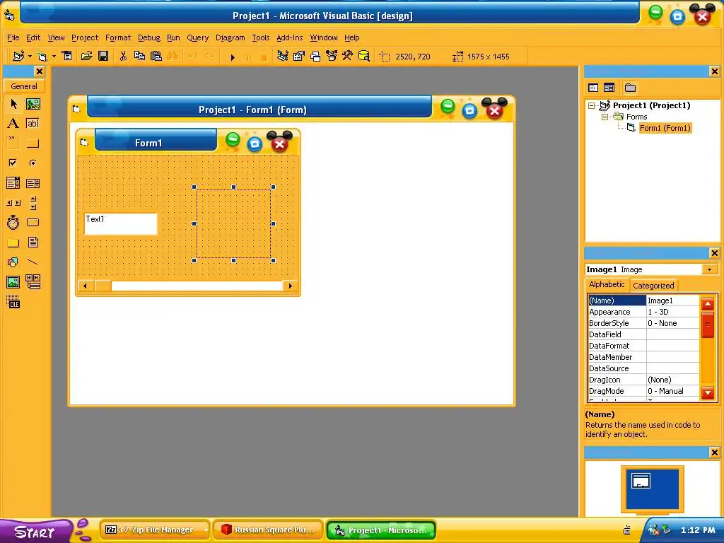Click the Cut toolbar icon
The height and width of the screenshot is (543, 724).
pyautogui.click(x=123, y=57)
